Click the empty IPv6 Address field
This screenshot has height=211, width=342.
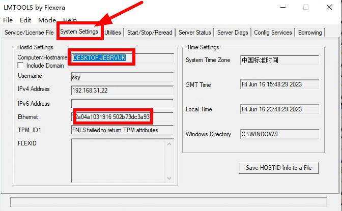click(x=122, y=104)
